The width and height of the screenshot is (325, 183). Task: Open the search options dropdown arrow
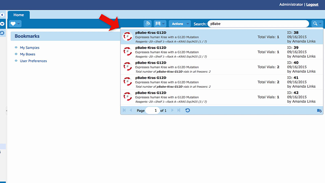point(321,24)
